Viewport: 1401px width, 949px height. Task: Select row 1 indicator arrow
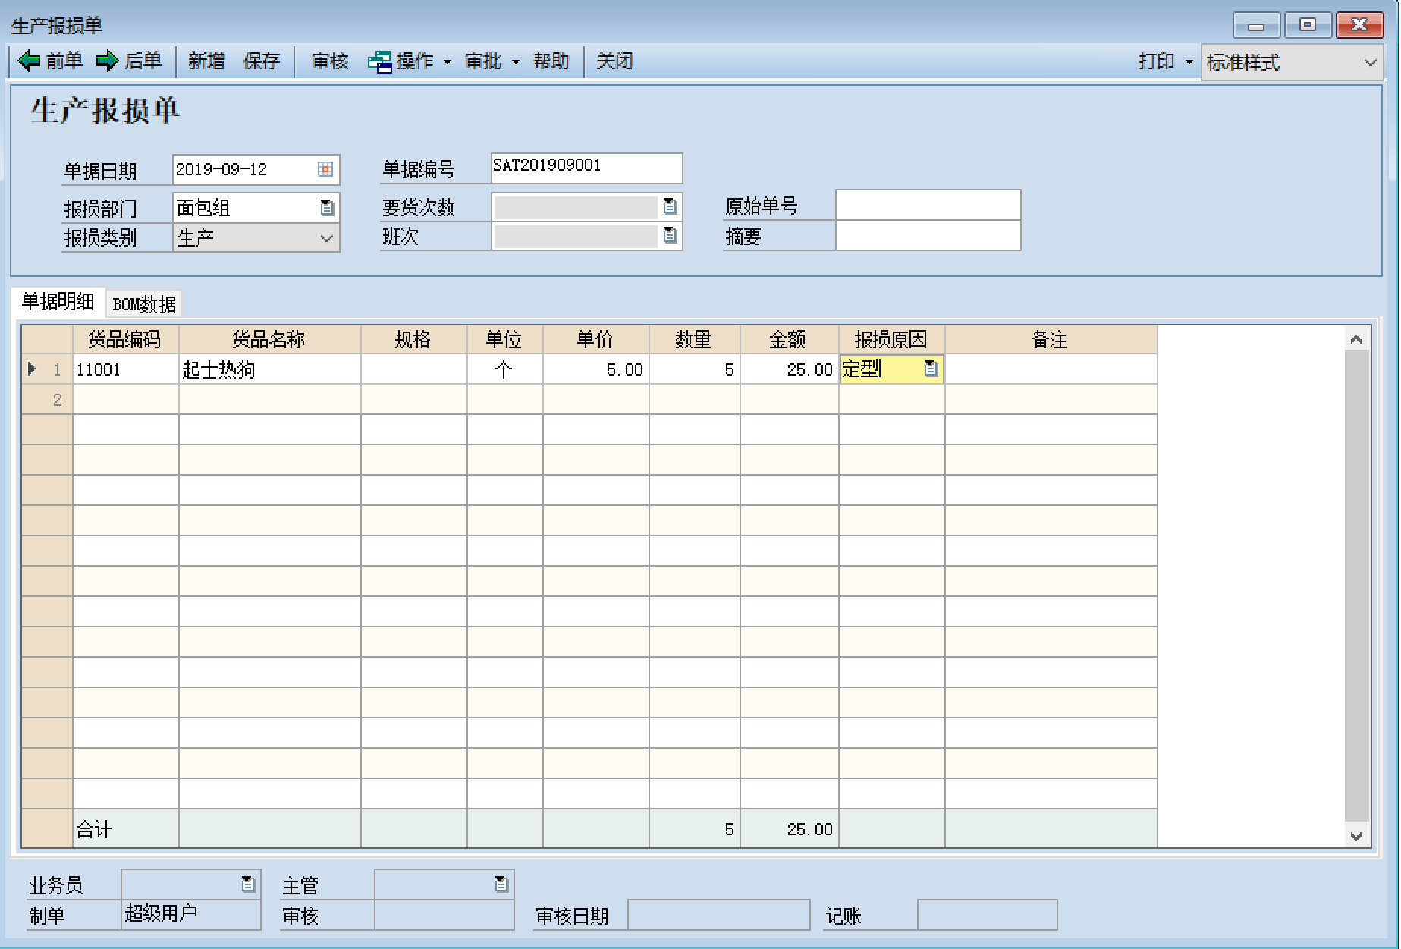(32, 369)
